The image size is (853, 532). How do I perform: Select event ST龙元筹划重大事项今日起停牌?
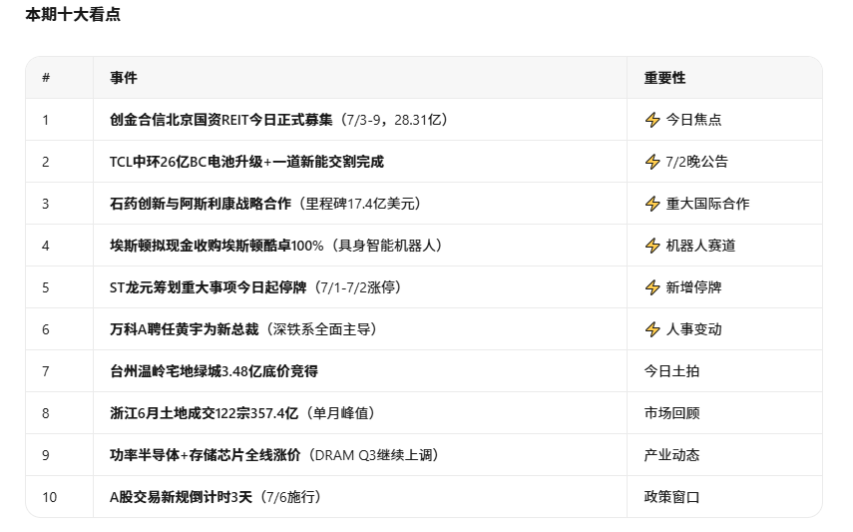coord(208,287)
